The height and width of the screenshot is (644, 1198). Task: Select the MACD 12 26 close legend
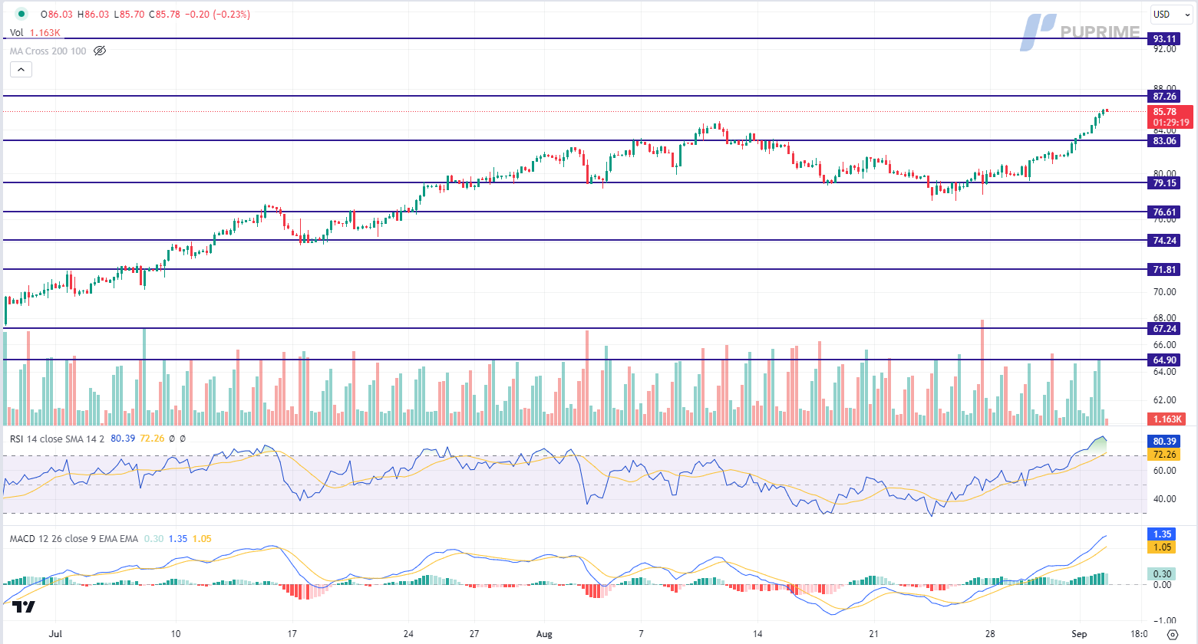point(74,539)
